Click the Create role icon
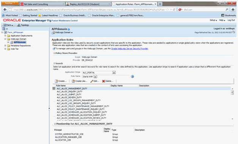 click(x=56, y=81)
